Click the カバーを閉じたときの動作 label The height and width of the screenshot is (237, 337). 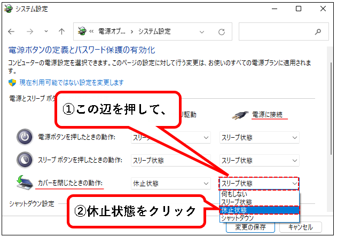coord(70,183)
